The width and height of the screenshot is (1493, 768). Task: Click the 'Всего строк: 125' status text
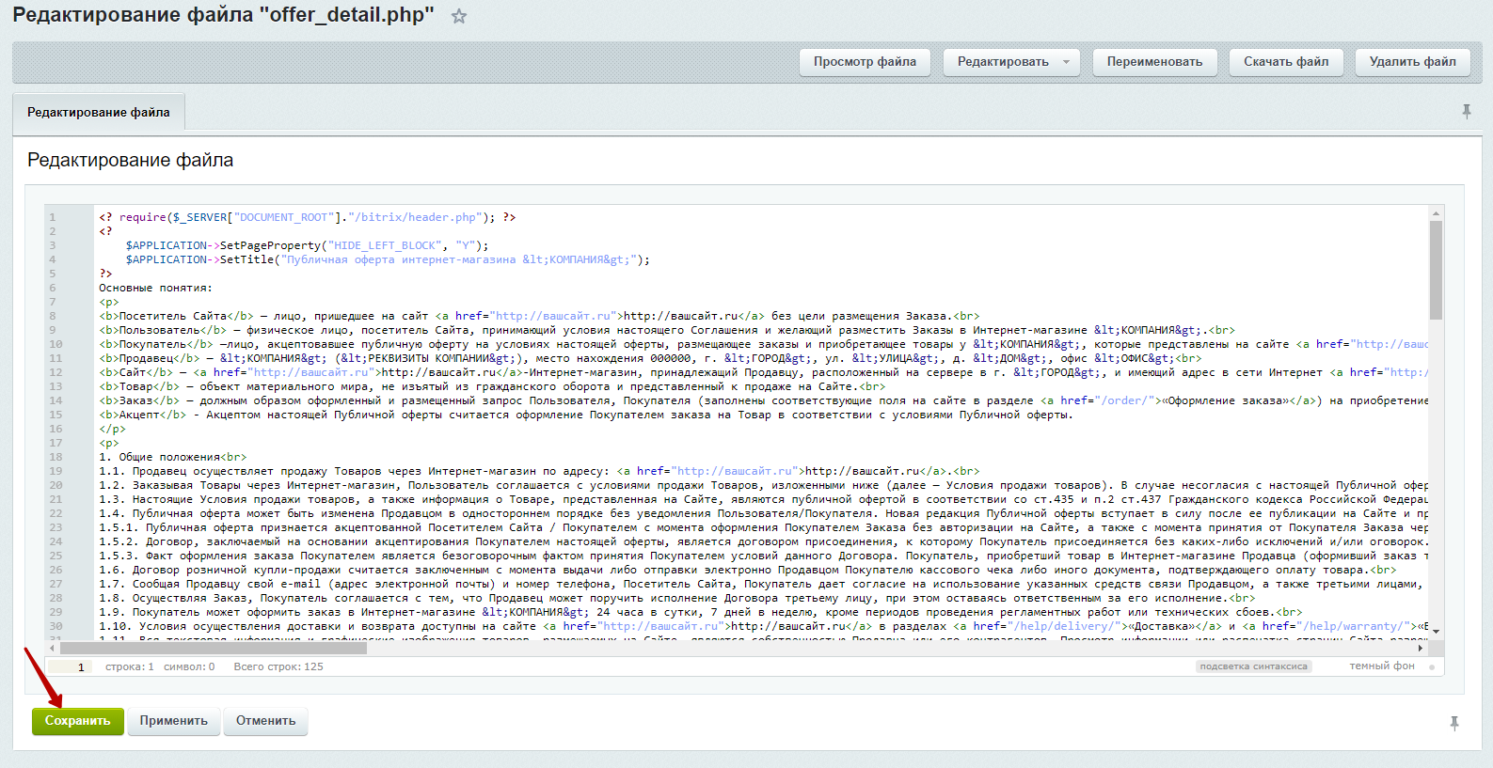point(278,666)
